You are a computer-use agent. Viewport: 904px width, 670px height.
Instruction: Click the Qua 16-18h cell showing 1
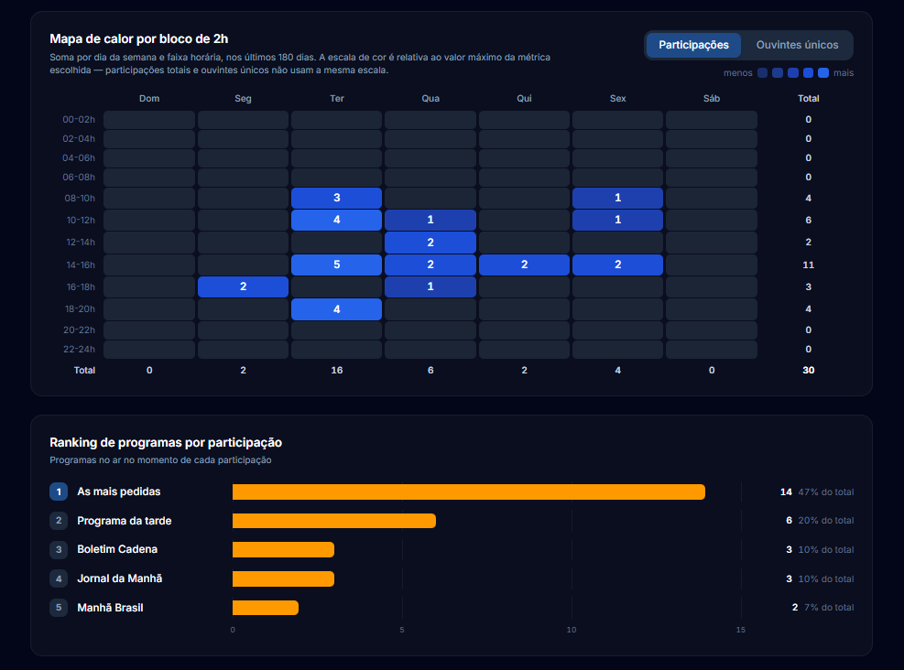pos(430,286)
